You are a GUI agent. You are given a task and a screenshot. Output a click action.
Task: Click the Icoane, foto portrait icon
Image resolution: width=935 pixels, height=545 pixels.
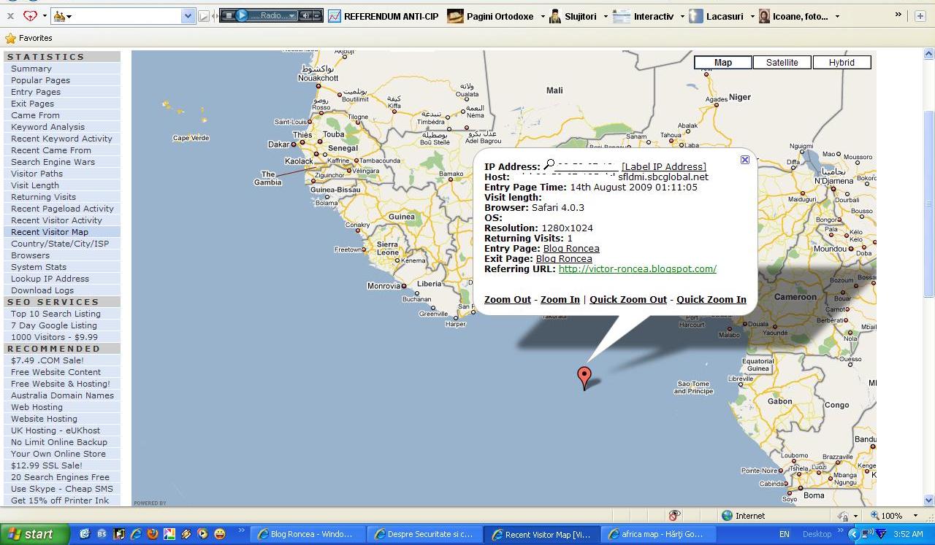pos(764,16)
